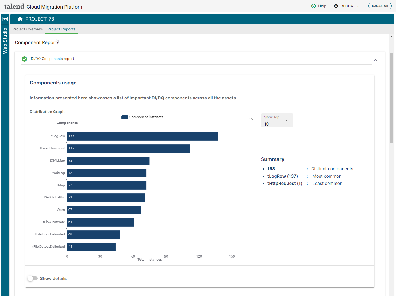Open the Show Top dropdown

tap(277, 120)
